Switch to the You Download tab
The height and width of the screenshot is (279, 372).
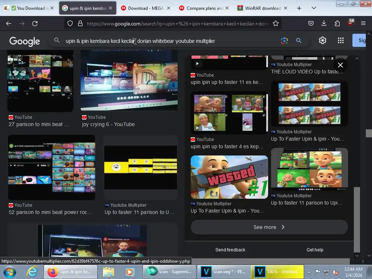point(29,8)
